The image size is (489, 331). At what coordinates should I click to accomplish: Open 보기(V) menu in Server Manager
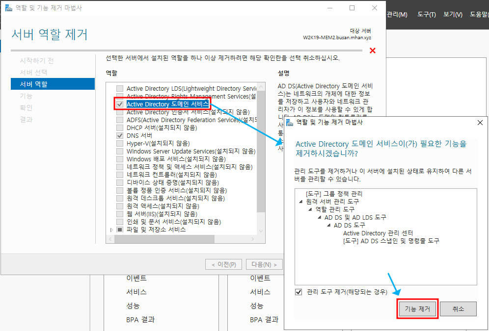click(453, 14)
